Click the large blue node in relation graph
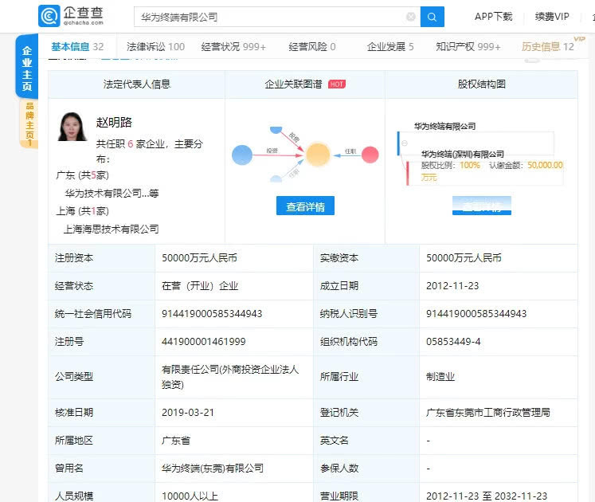 coord(242,155)
